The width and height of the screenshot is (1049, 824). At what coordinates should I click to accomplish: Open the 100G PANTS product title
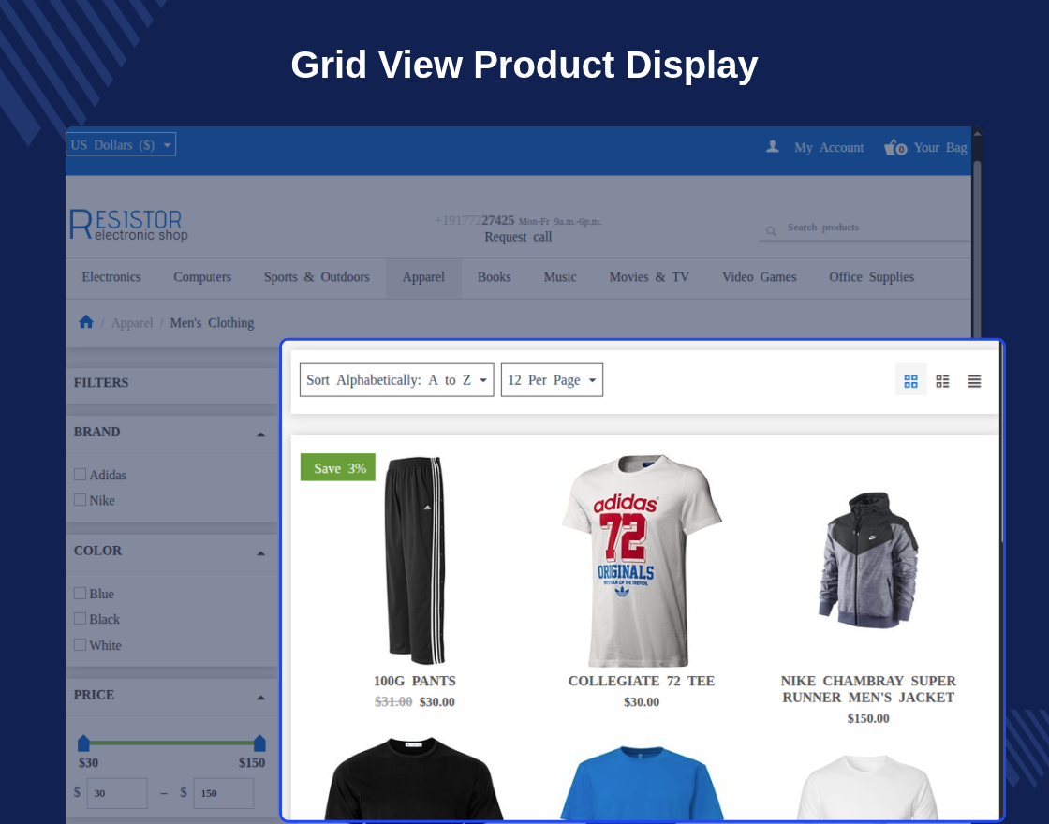[414, 681]
